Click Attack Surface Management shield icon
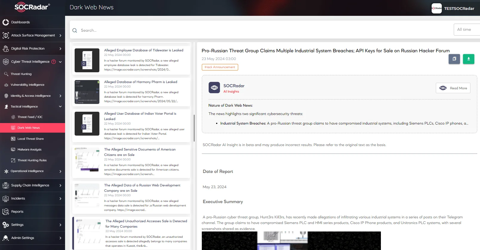The height and width of the screenshot is (250, 480). (x=6, y=35)
